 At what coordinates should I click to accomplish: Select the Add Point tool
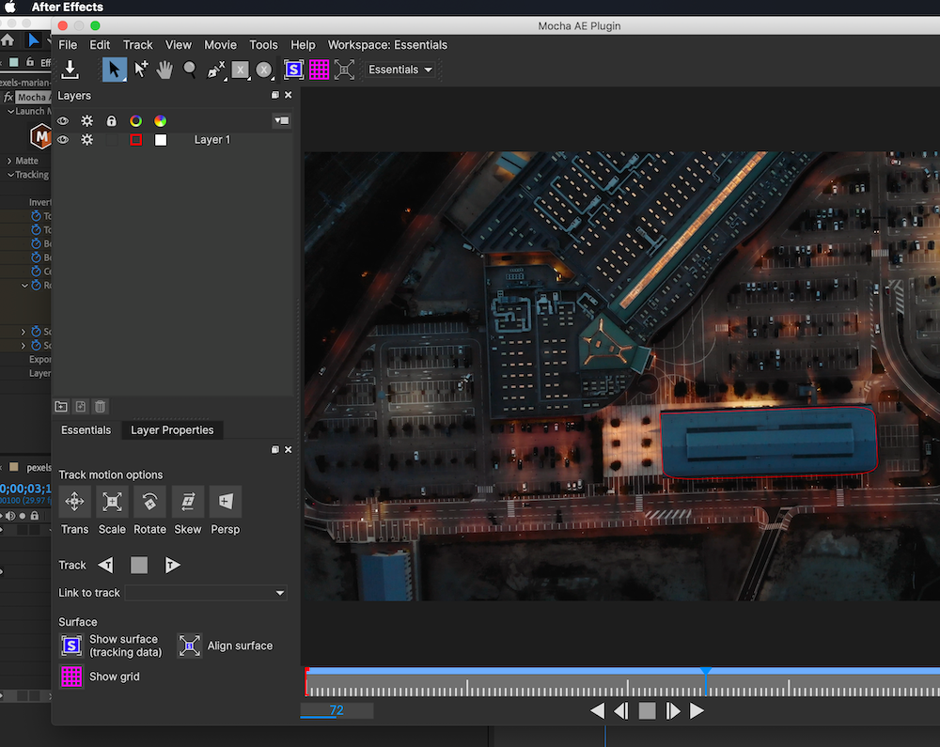coord(140,70)
